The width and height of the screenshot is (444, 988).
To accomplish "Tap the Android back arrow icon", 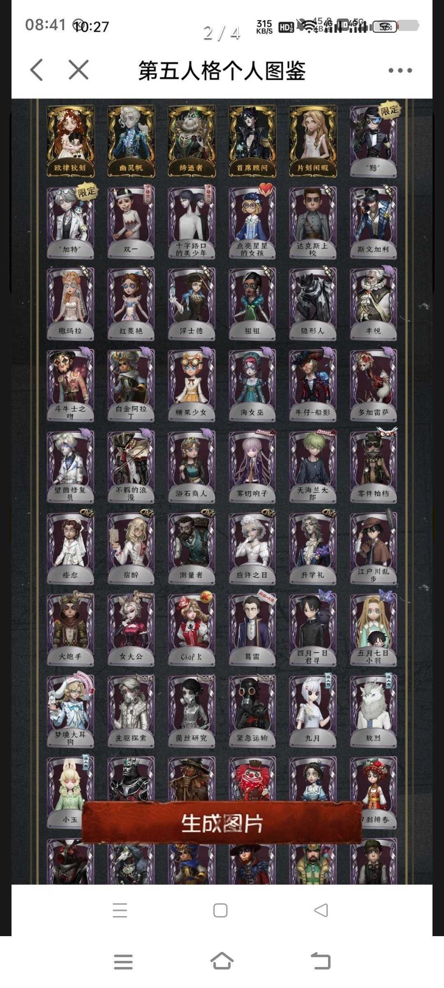I will [x=321, y=961].
